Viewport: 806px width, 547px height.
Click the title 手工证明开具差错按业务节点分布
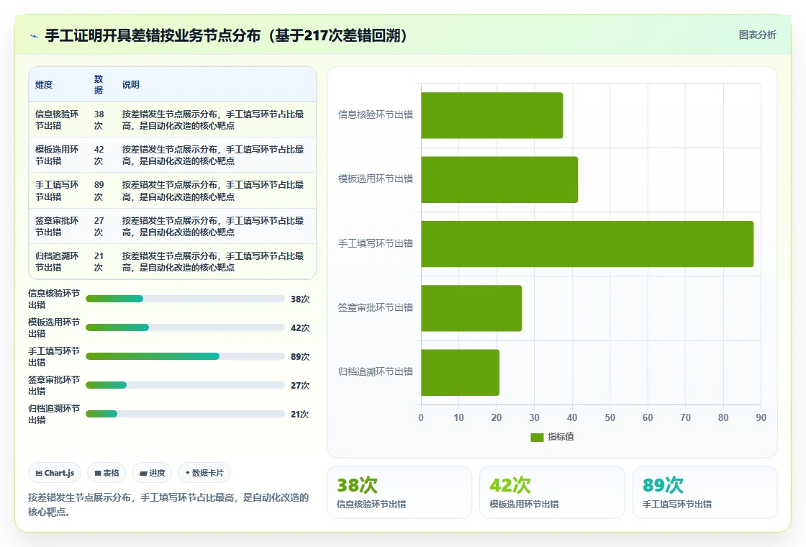point(153,35)
